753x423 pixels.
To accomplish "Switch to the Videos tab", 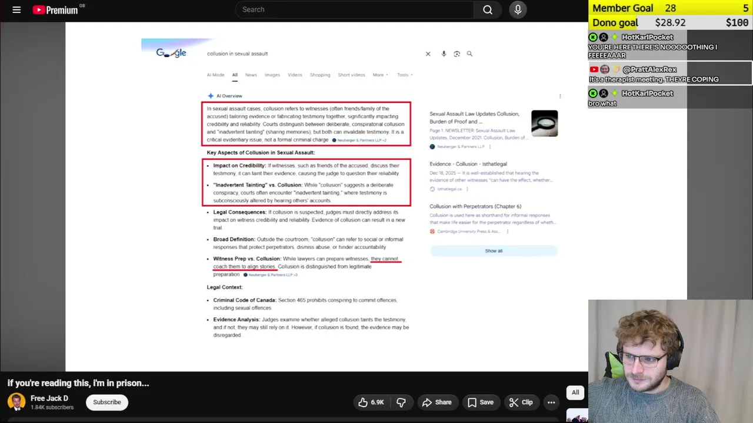I will (x=295, y=75).
